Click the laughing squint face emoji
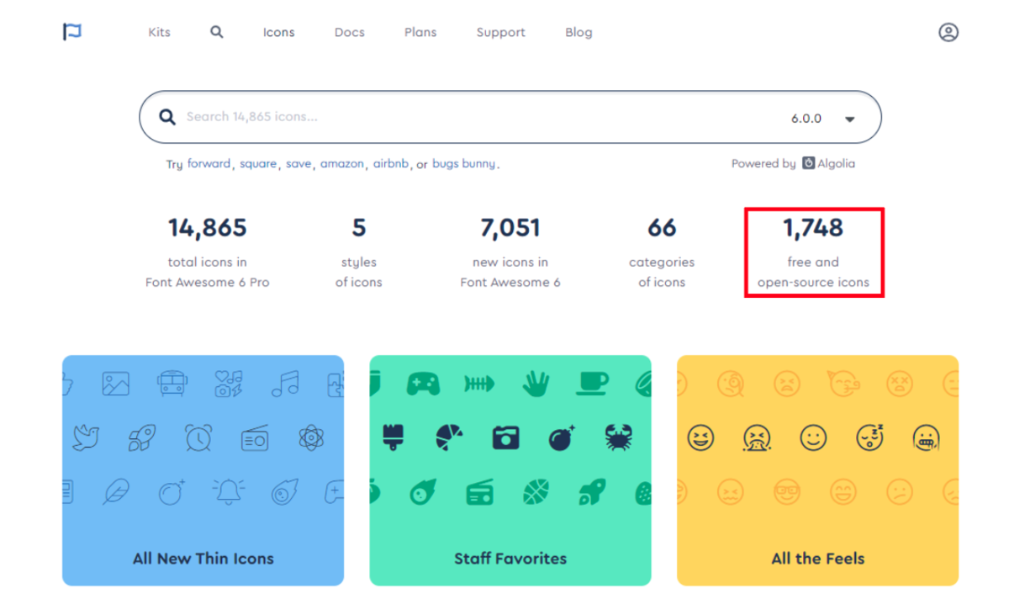This screenshot has width=1009, height=599. 700,437
